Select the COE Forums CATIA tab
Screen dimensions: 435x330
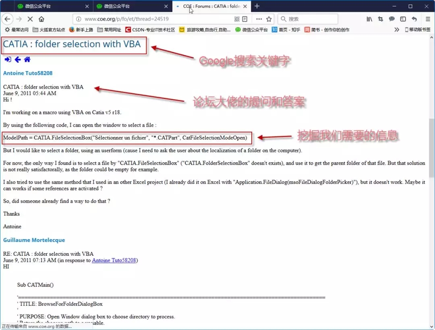click(211, 6)
